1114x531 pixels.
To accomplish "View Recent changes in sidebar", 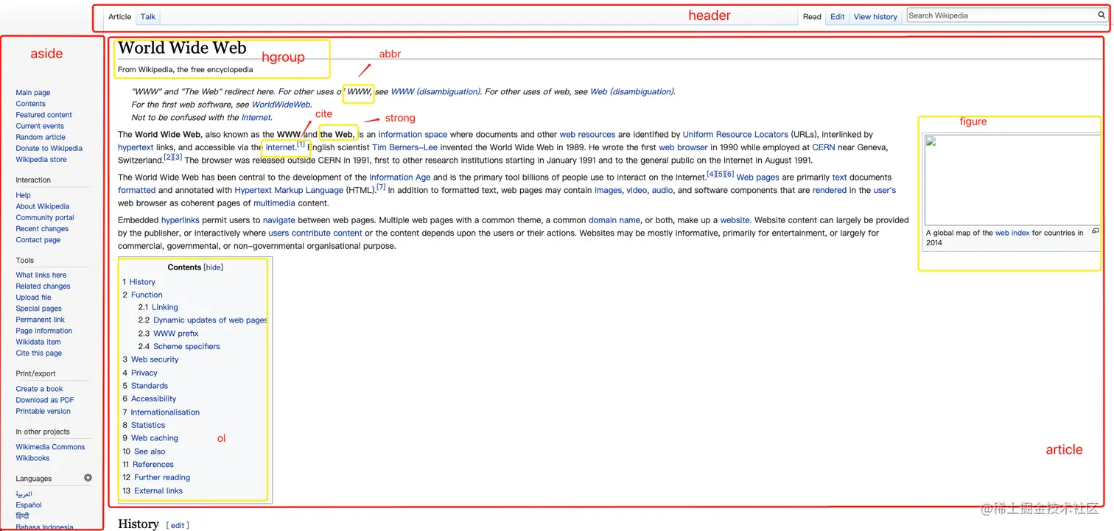I will coord(42,228).
